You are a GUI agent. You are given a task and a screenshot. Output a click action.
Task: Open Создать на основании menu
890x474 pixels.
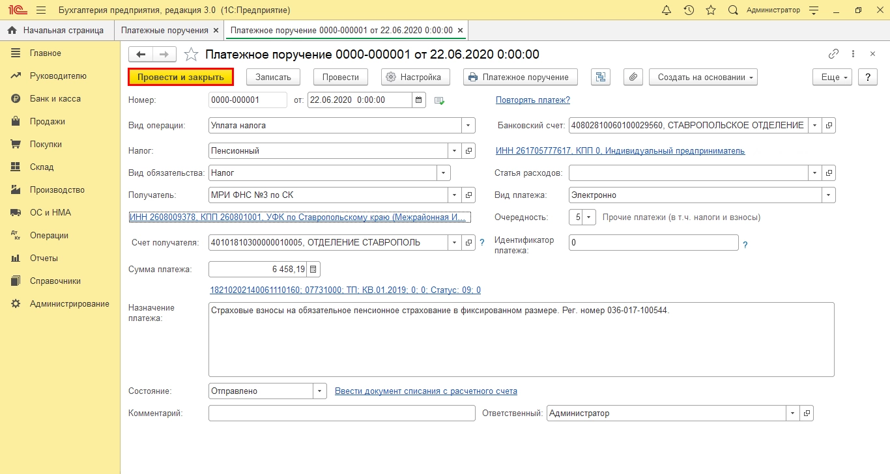click(x=703, y=77)
